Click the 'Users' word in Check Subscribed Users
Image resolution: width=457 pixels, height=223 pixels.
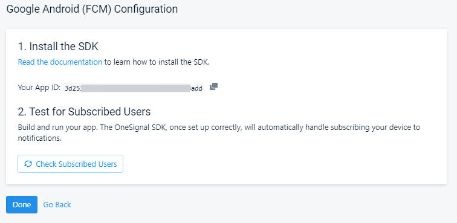tap(108, 164)
